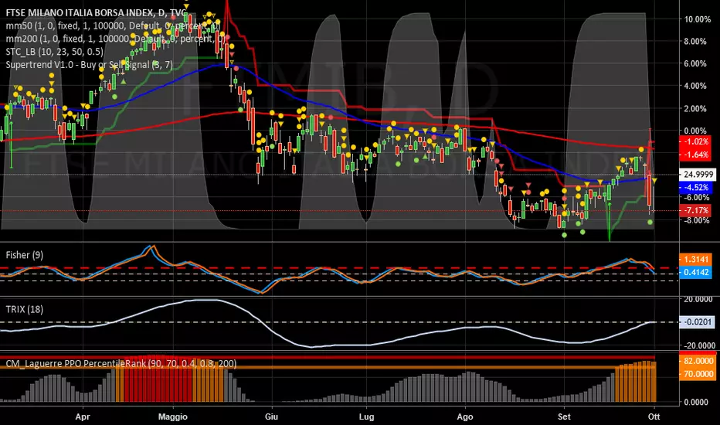
Task: Click the Apr date on time axis
Action: pyautogui.click(x=83, y=416)
